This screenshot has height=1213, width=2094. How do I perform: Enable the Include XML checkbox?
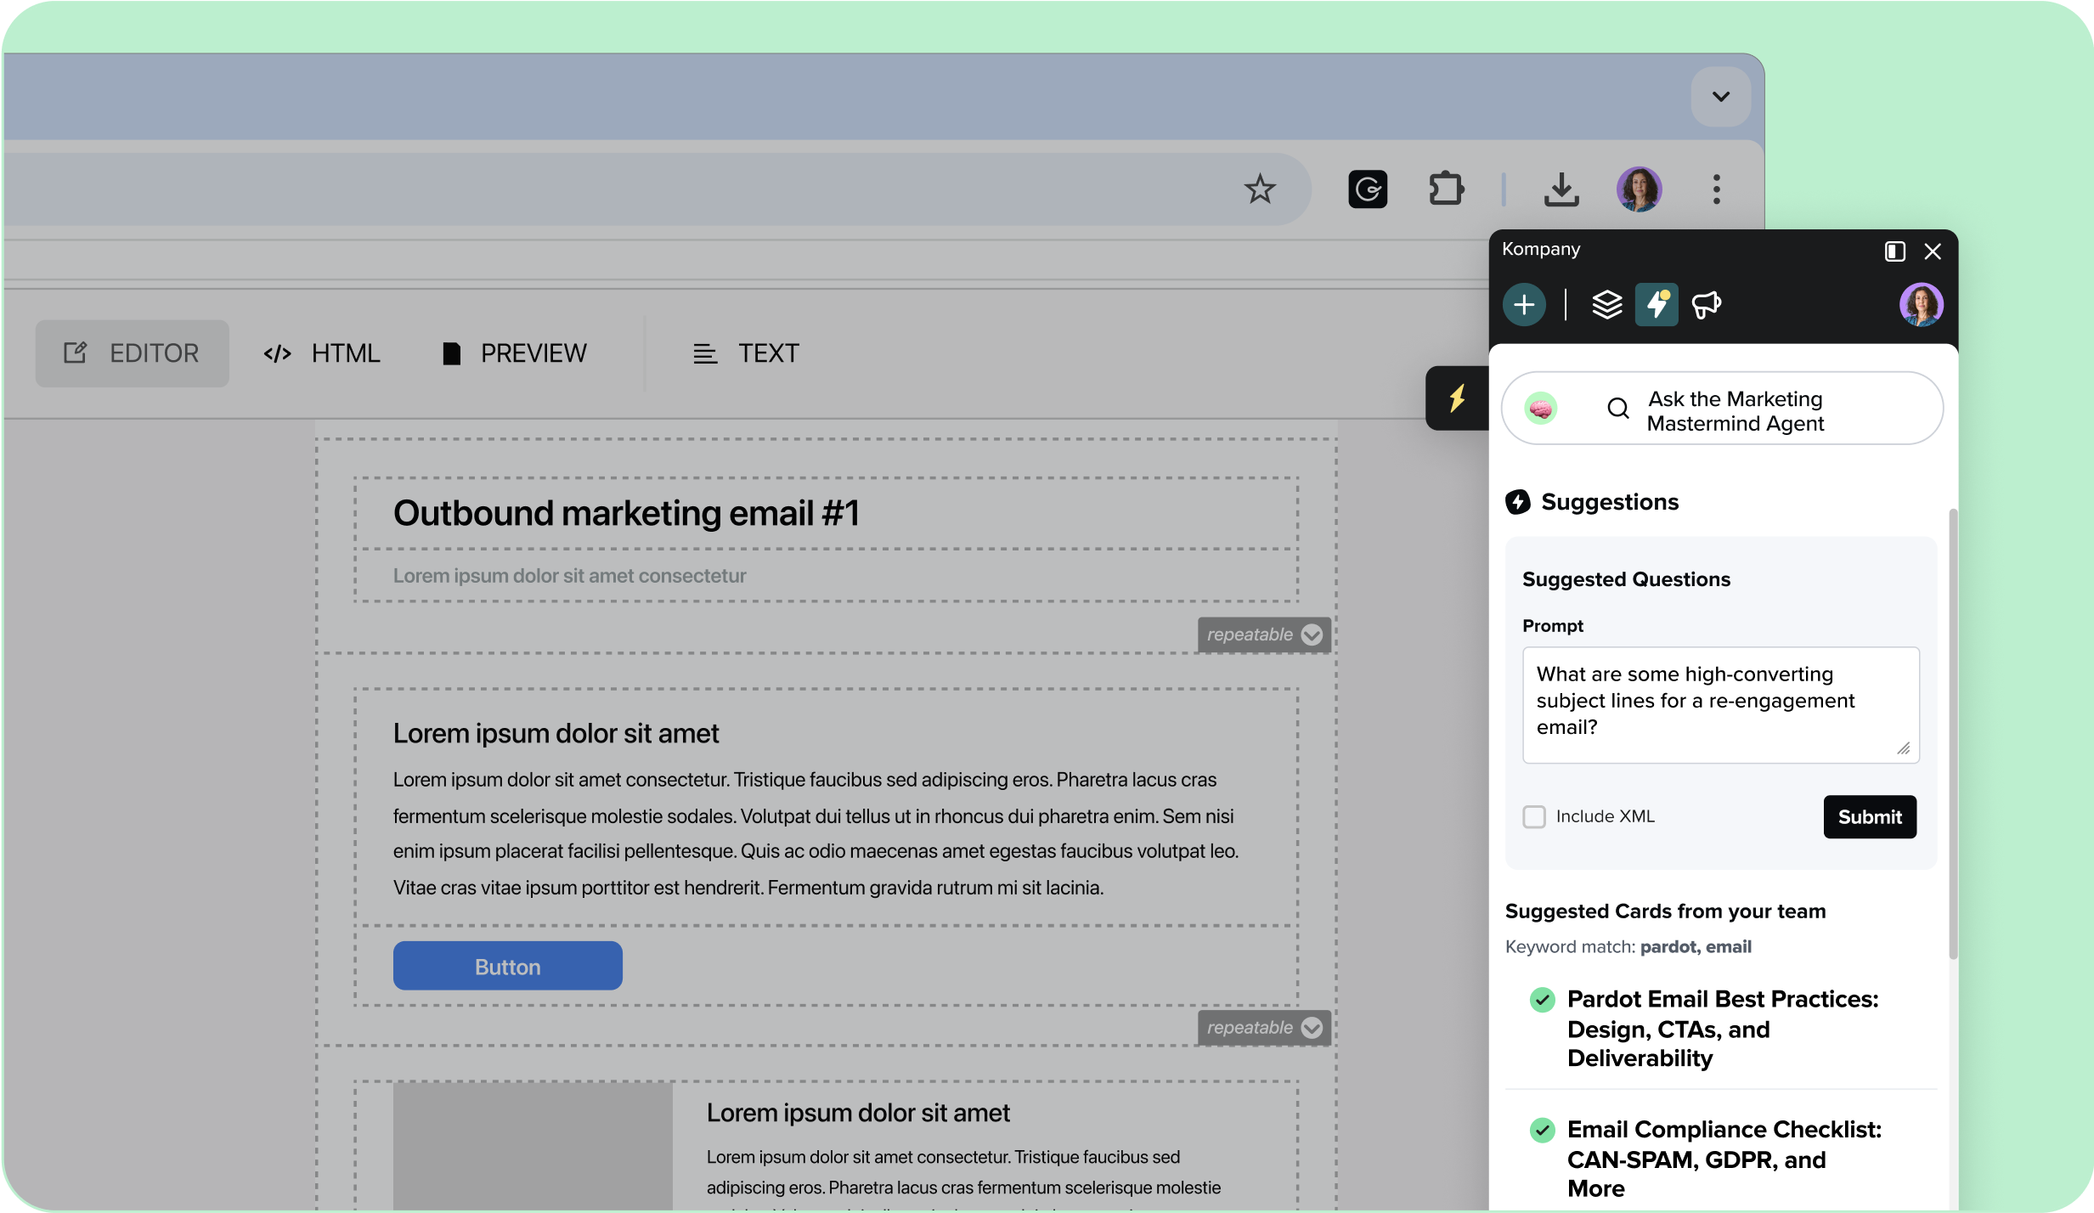click(1534, 817)
